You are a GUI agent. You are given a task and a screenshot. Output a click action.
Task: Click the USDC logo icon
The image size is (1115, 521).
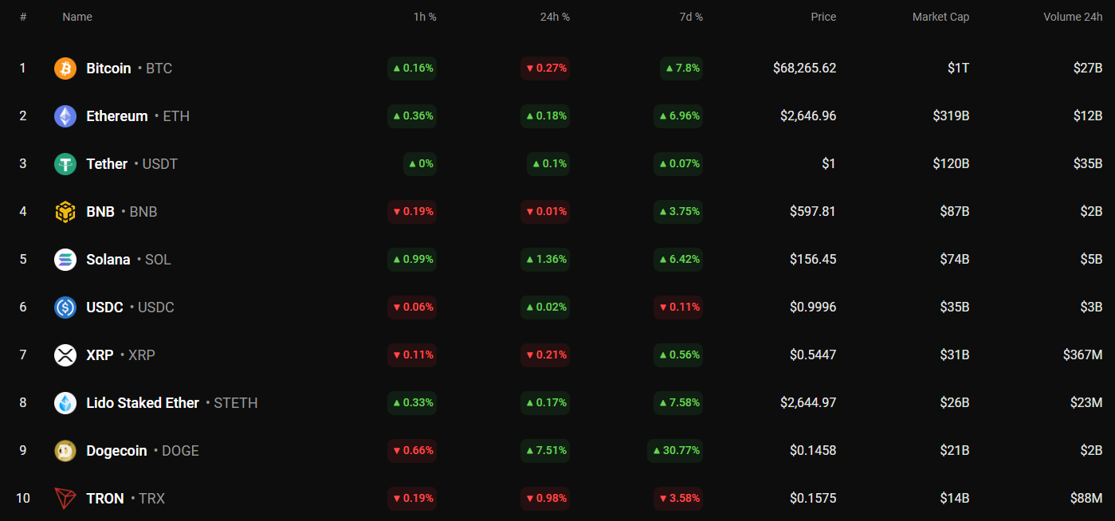click(65, 308)
